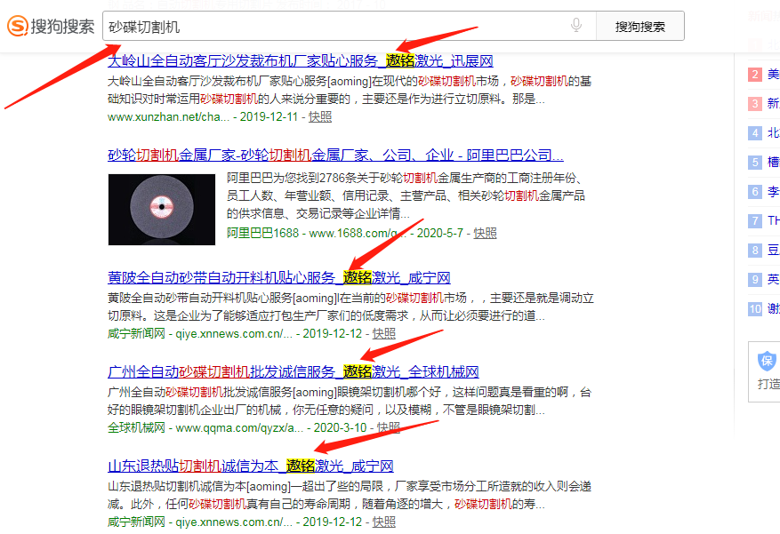The width and height of the screenshot is (780, 534).
Task: Click the 搜狗搜索 search button
Action: pos(640,27)
